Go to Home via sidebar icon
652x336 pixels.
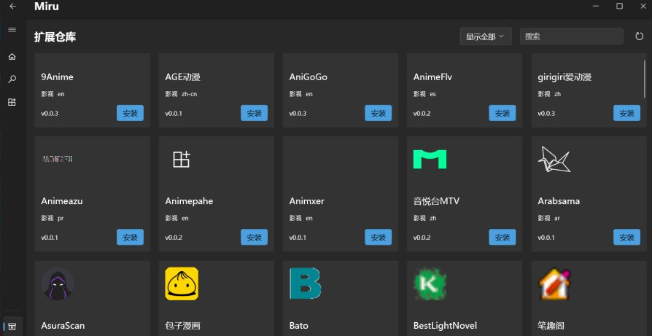[12, 56]
